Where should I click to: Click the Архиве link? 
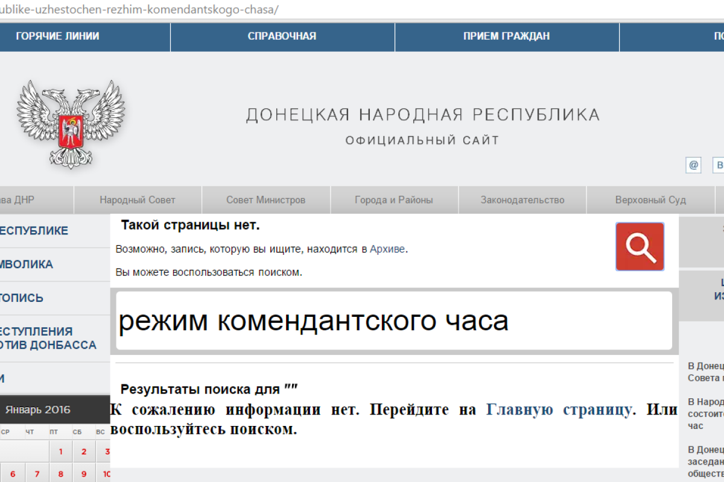(x=387, y=249)
